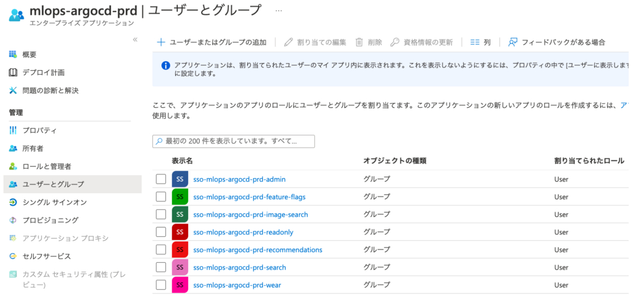Viewport: 639px width, 299px height.
Task: Click the ユーザーとグループ sidebar icon
Action: coord(13,184)
